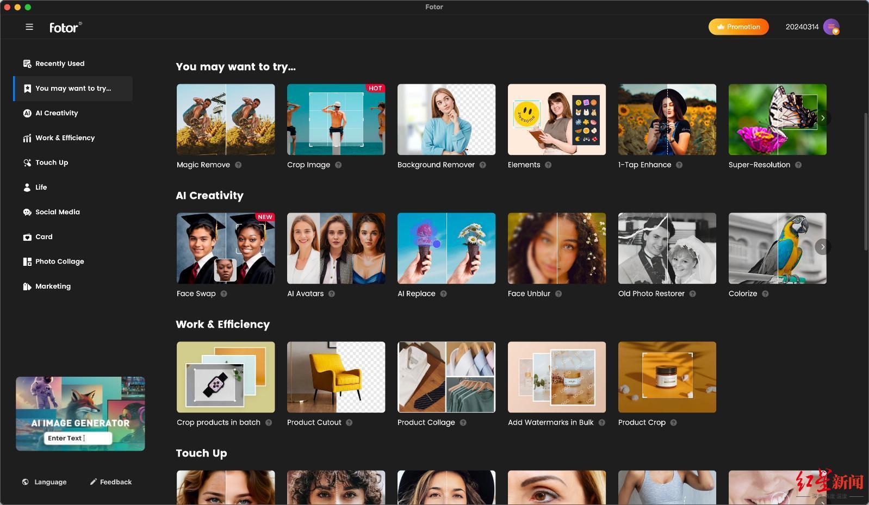Open help icon beside Product Cutout
This screenshot has width=869, height=505.
click(x=349, y=423)
